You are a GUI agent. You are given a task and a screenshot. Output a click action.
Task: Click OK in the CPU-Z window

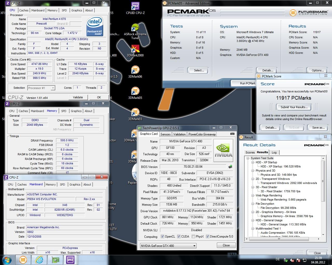(x=99, y=97)
